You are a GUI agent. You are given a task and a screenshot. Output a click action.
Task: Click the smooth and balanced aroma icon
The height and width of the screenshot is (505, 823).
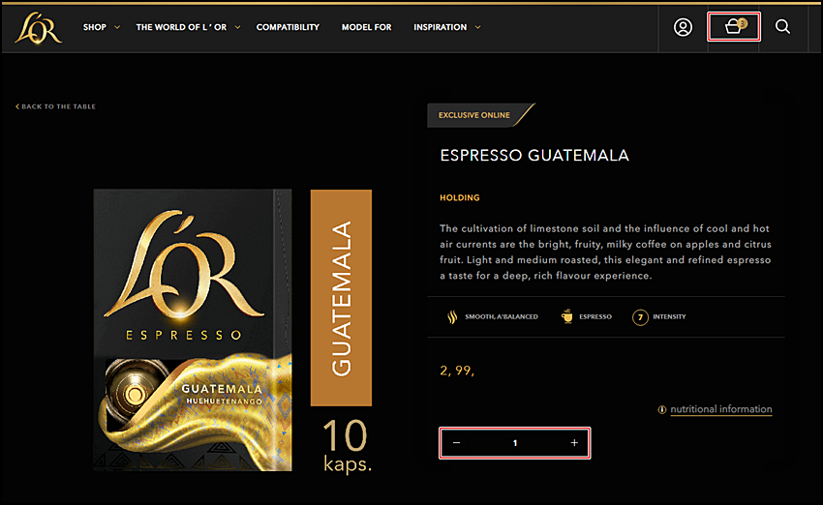452,316
